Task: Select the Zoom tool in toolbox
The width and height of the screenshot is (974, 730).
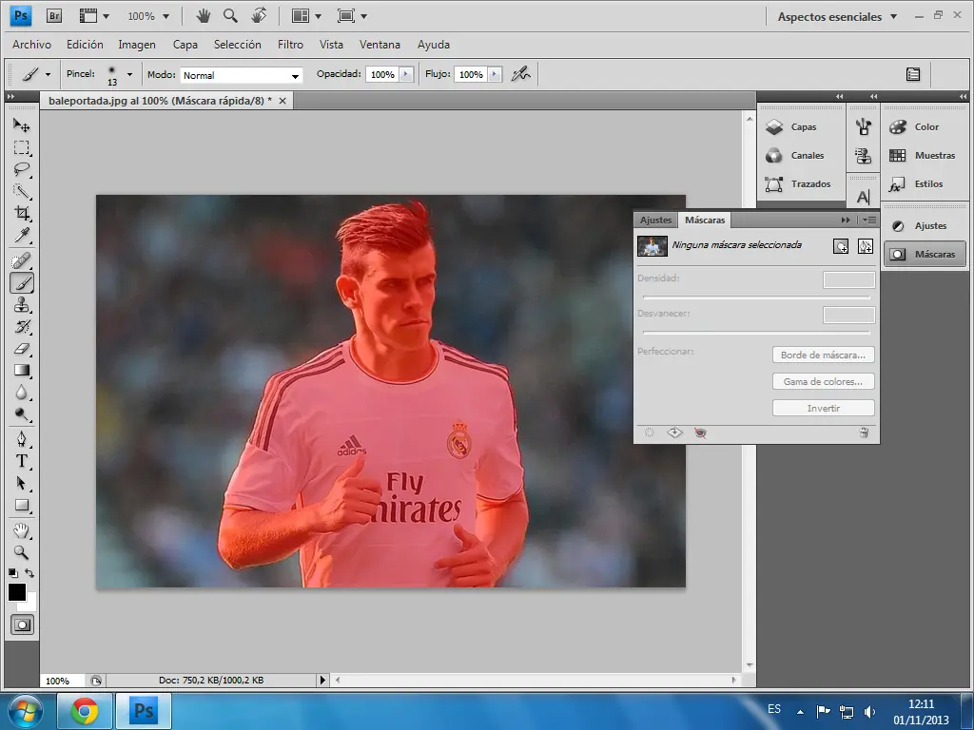Action: pyautogui.click(x=22, y=552)
